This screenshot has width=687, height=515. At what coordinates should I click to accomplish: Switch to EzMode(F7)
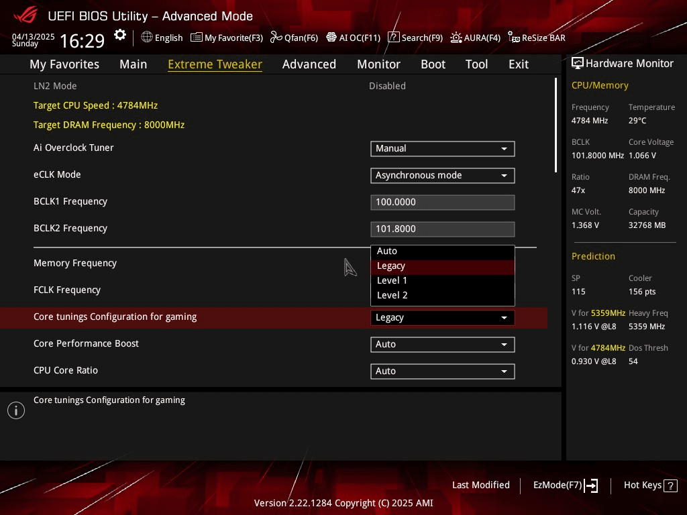(565, 485)
